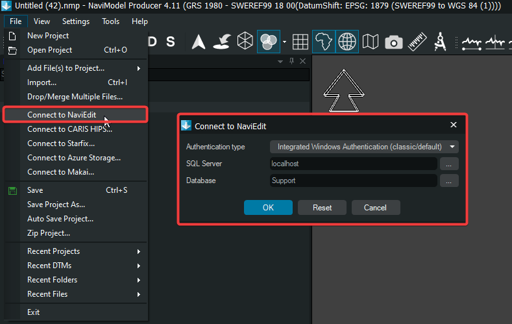Pin the docked panel with pushpin icon

coord(291,61)
